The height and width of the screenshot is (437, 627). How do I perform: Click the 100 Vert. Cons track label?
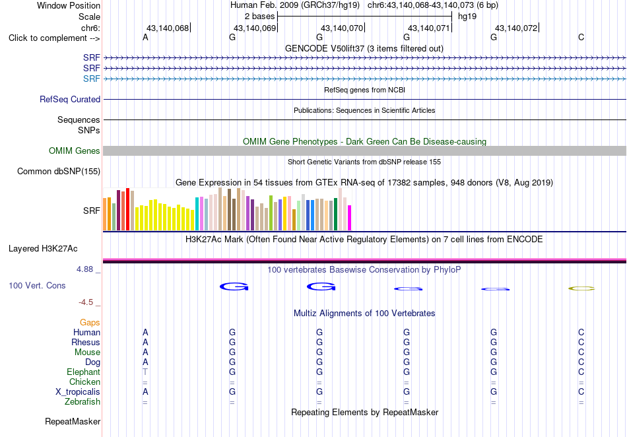[x=37, y=285]
